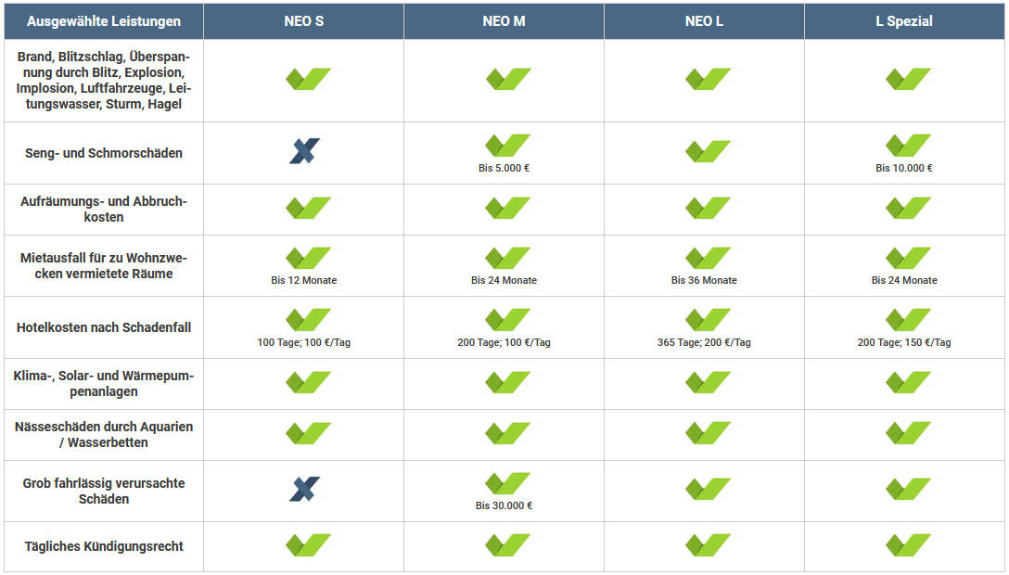The height and width of the screenshot is (575, 1009).
Task: Click NEO L checkmark for Hotelkosten nach Schadenfall
Action: [x=708, y=320]
